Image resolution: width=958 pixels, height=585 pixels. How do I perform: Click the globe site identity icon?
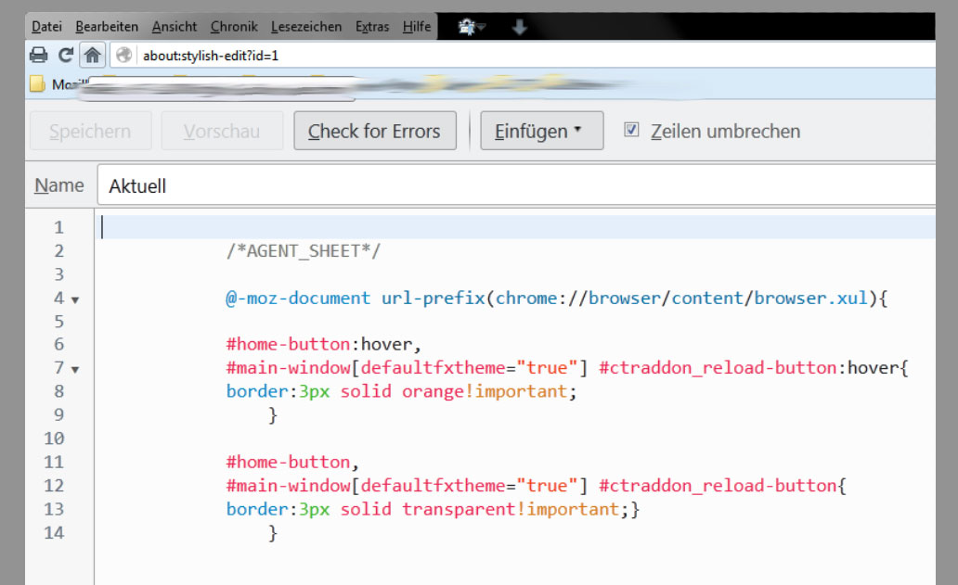click(x=123, y=56)
